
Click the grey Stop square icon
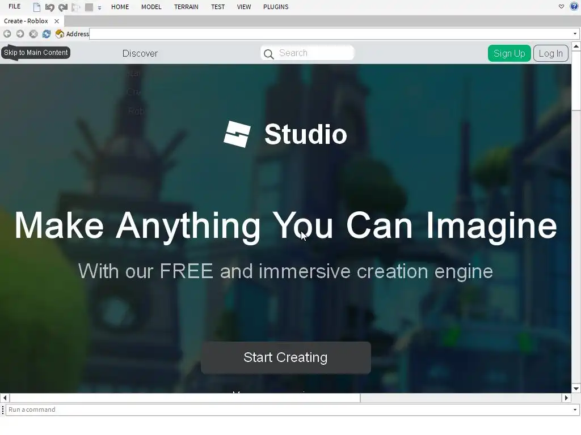pos(89,7)
